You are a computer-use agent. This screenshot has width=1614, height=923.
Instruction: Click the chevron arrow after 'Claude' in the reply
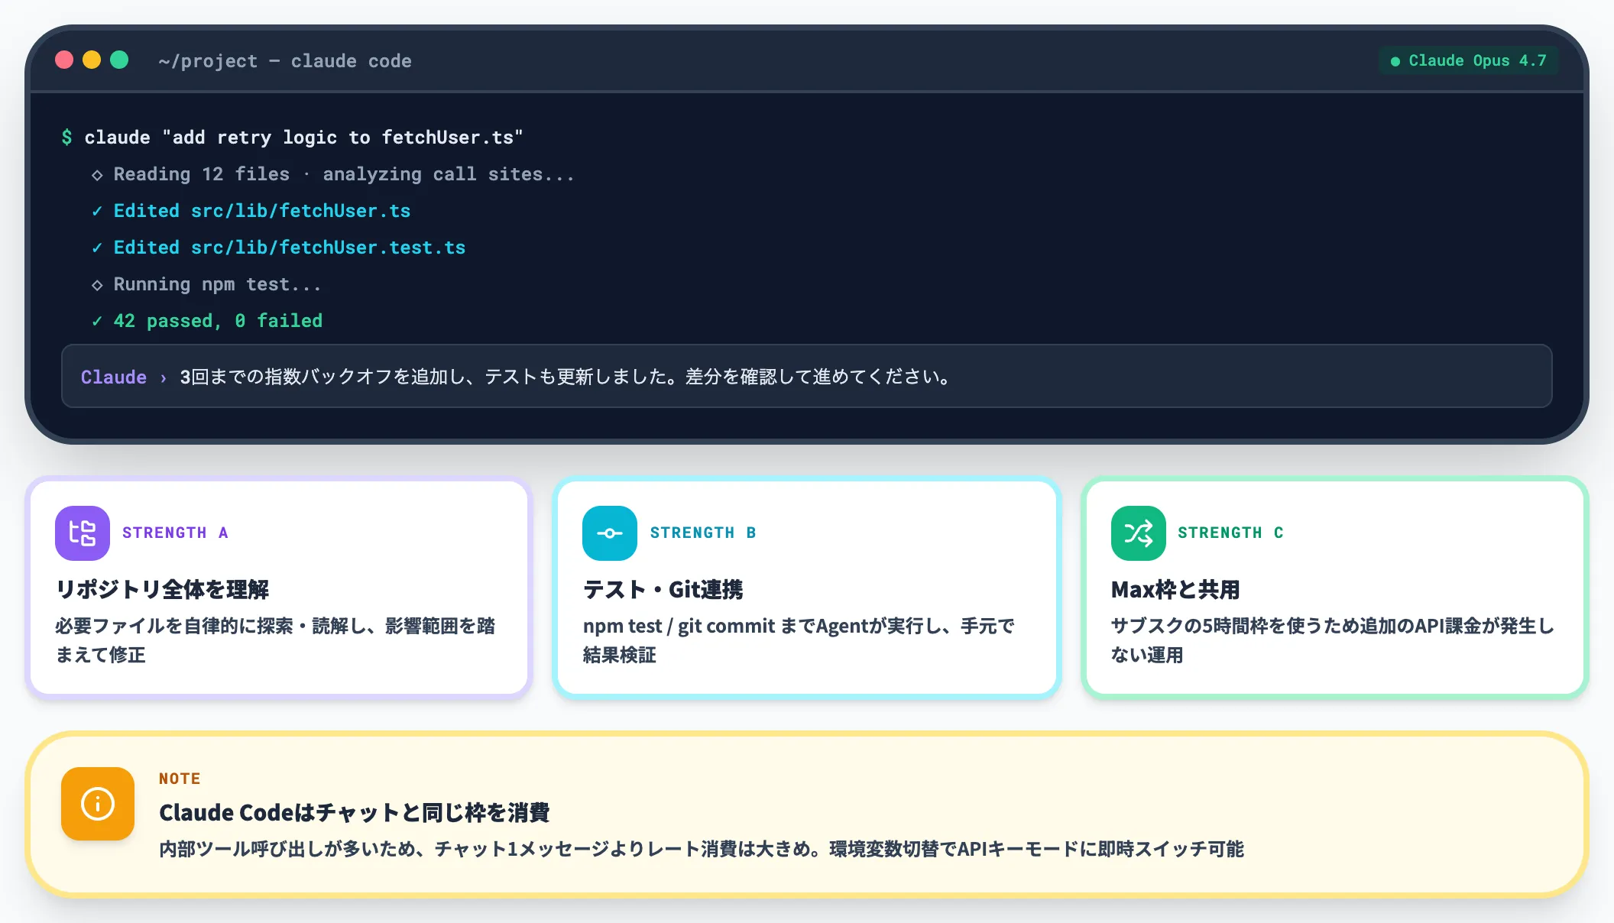tap(164, 377)
